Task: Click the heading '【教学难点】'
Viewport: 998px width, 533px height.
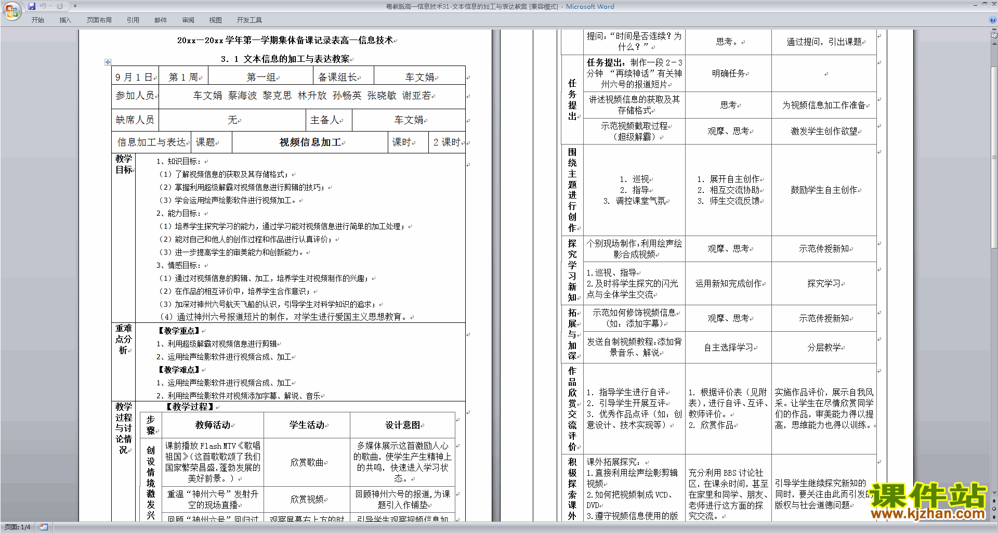Action: pos(179,370)
